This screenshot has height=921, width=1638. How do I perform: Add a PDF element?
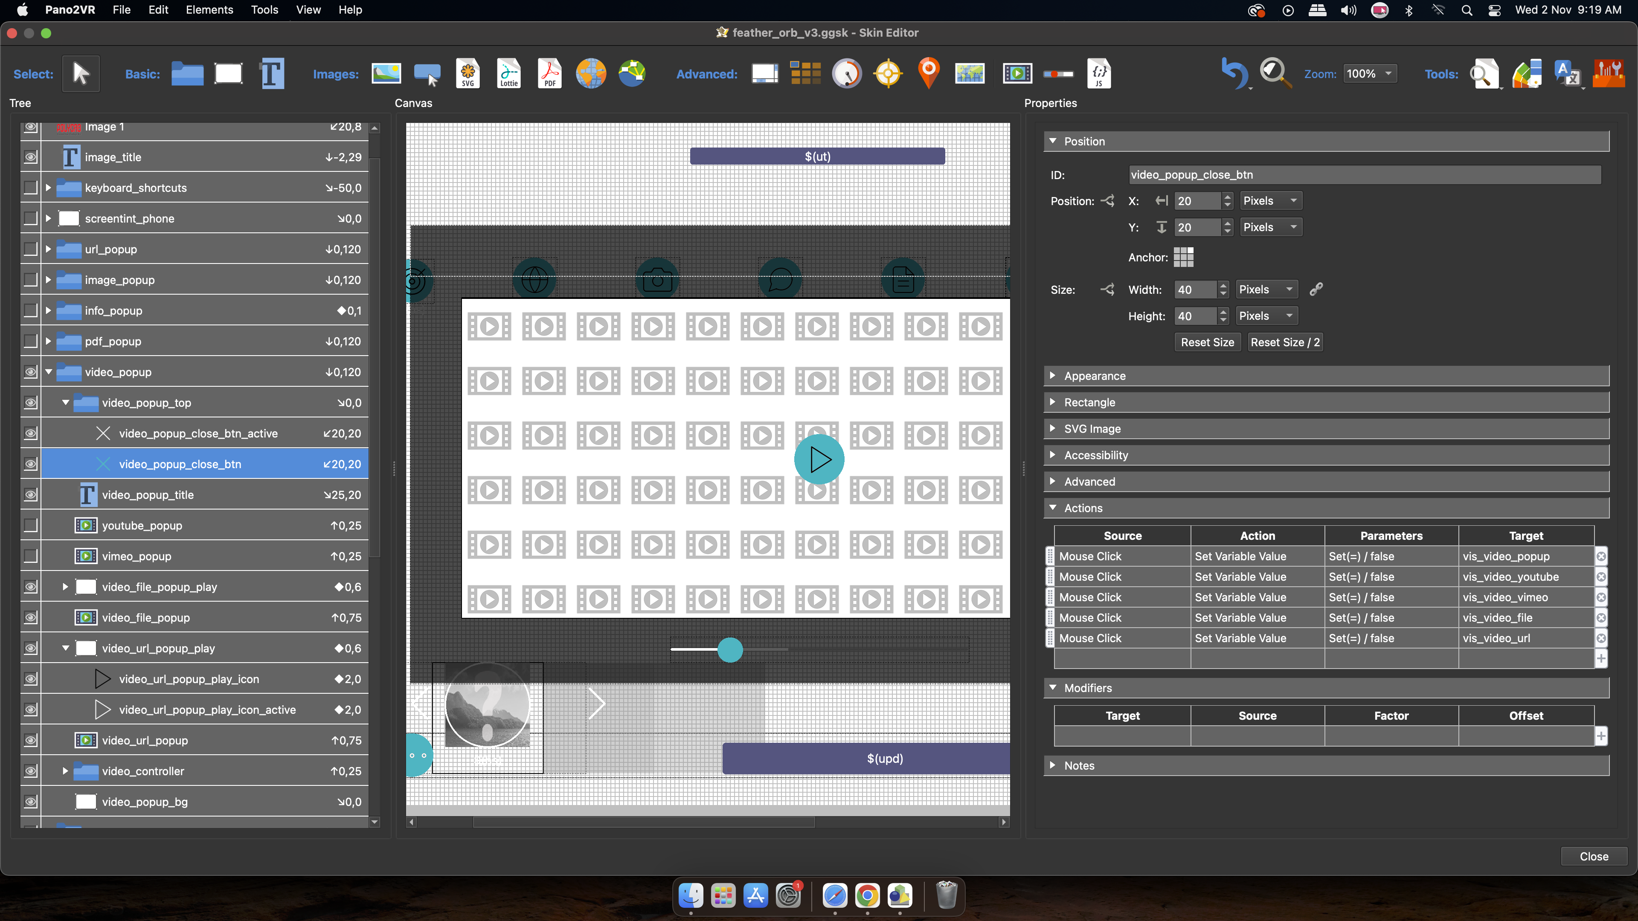coord(550,74)
